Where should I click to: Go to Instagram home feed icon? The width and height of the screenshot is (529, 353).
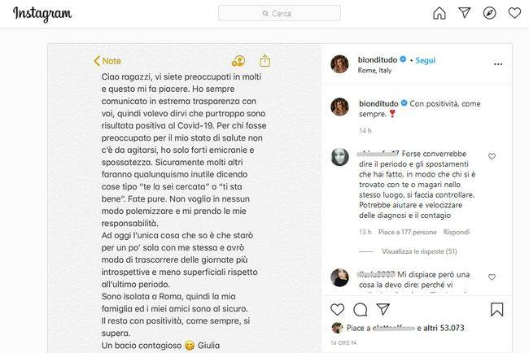click(439, 13)
